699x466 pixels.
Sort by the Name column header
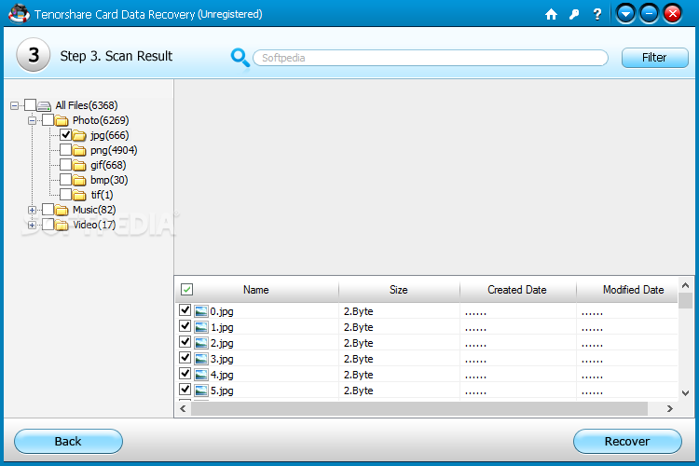[257, 290]
